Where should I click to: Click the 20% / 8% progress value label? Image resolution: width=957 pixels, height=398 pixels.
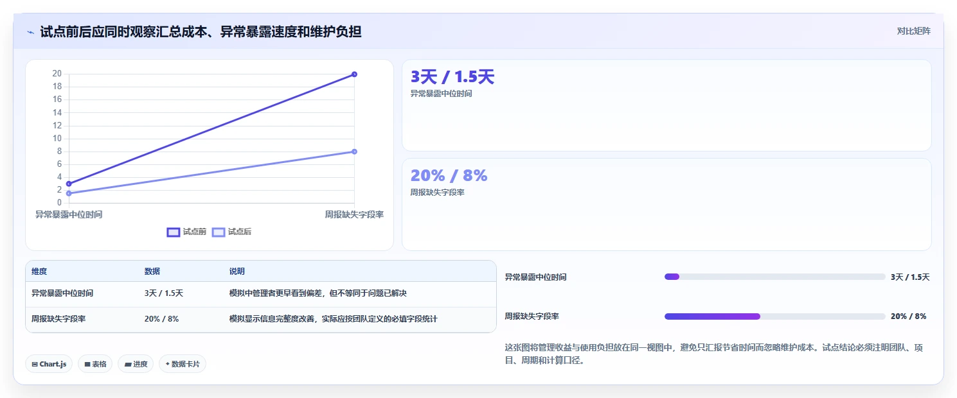908,316
